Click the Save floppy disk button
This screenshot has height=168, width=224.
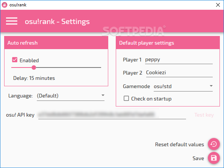[213, 158]
